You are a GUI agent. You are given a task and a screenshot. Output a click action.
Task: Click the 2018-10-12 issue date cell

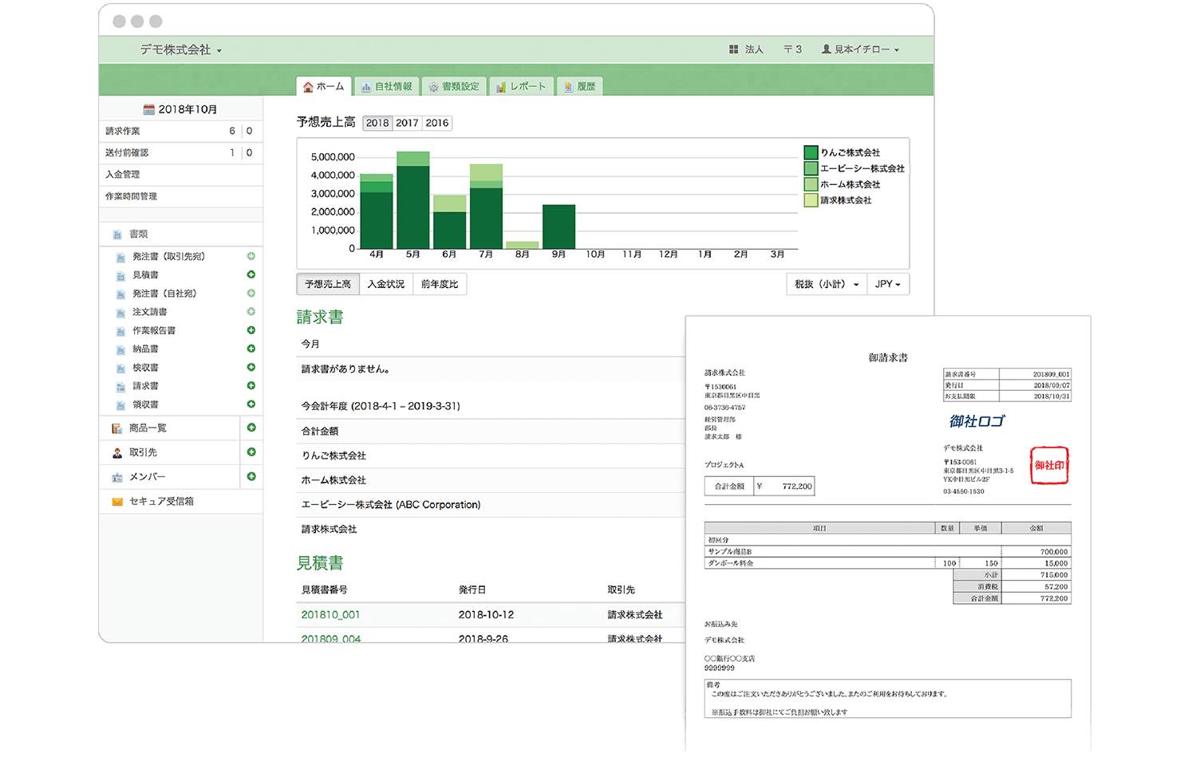(x=486, y=615)
